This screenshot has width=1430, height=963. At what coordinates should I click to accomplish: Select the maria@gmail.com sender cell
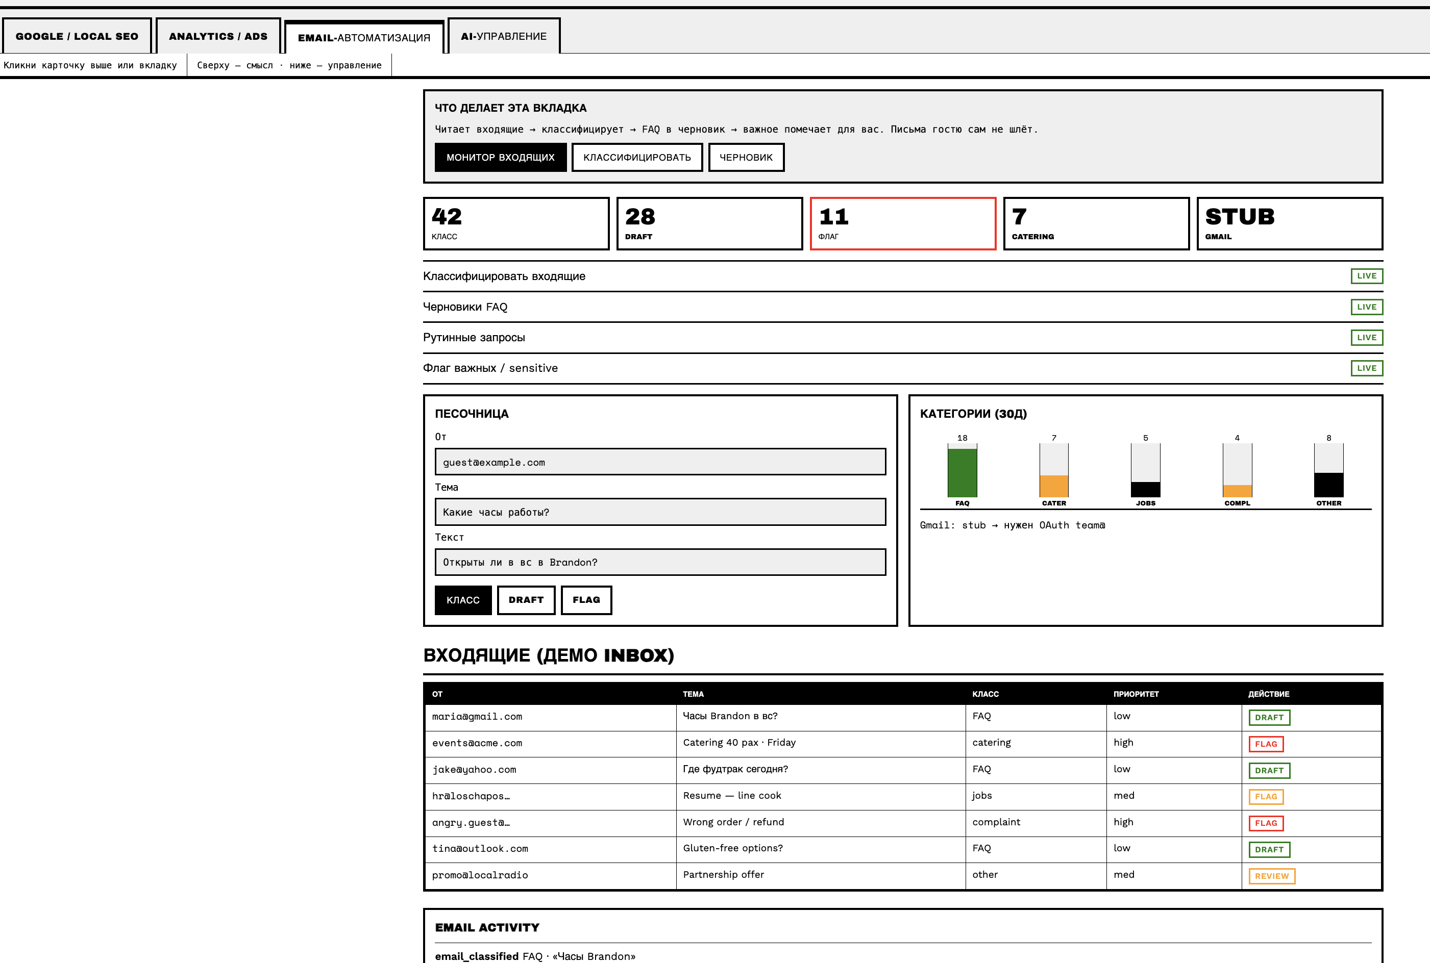click(x=551, y=717)
